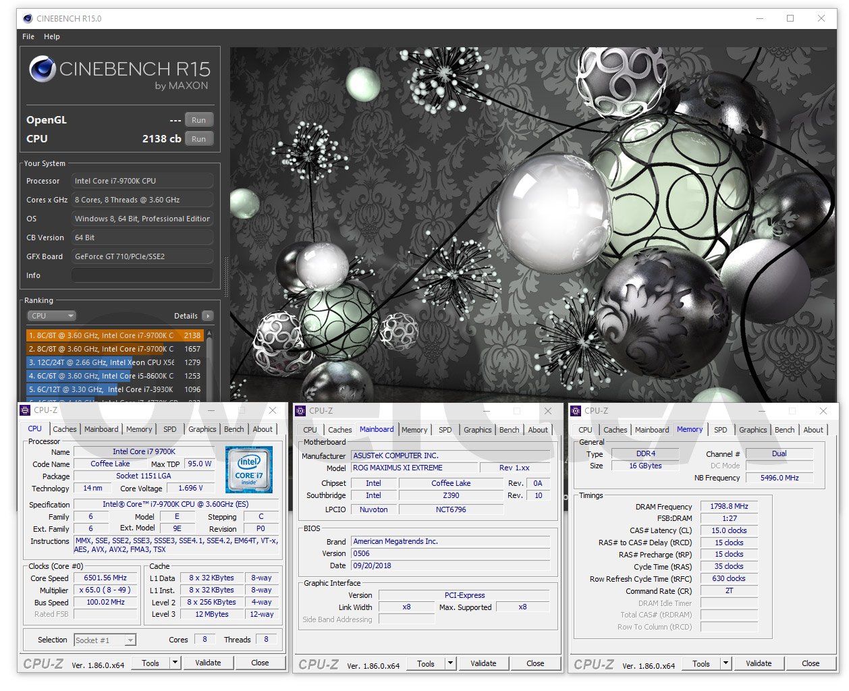Expand Tools dropdown arrow in left CPU-Z
The height and width of the screenshot is (691, 849).
click(175, 663)
